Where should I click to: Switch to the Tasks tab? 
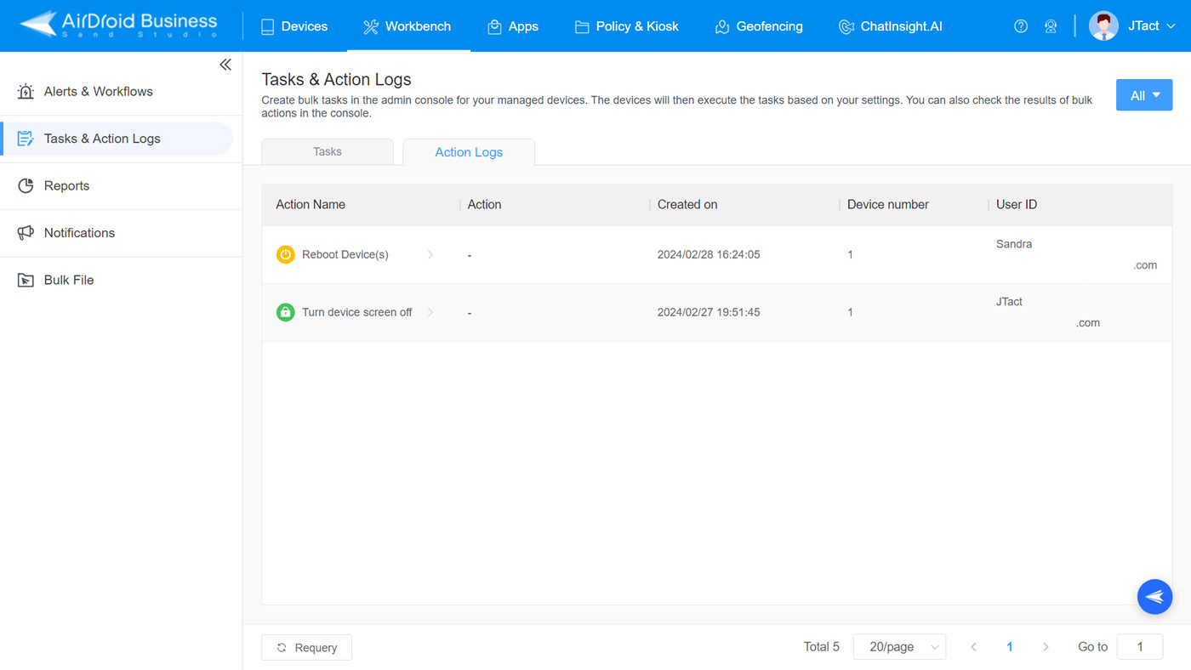click(328, 151)
